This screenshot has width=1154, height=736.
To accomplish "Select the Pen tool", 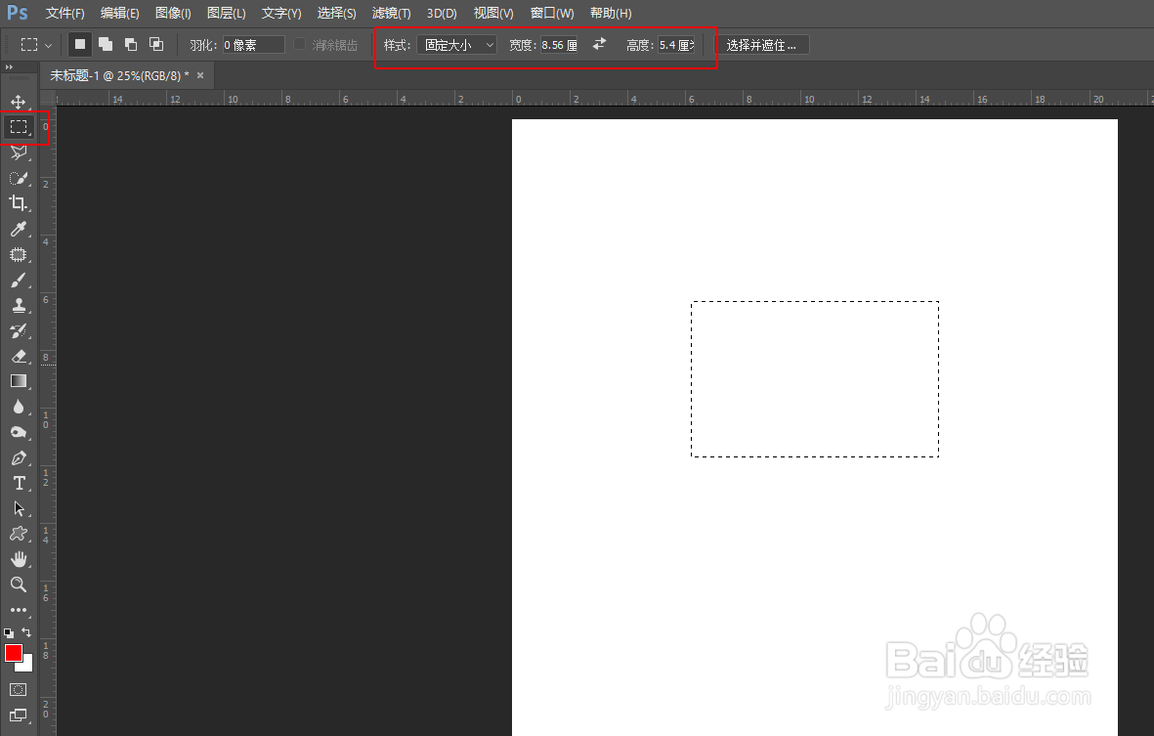I will 19,457.
